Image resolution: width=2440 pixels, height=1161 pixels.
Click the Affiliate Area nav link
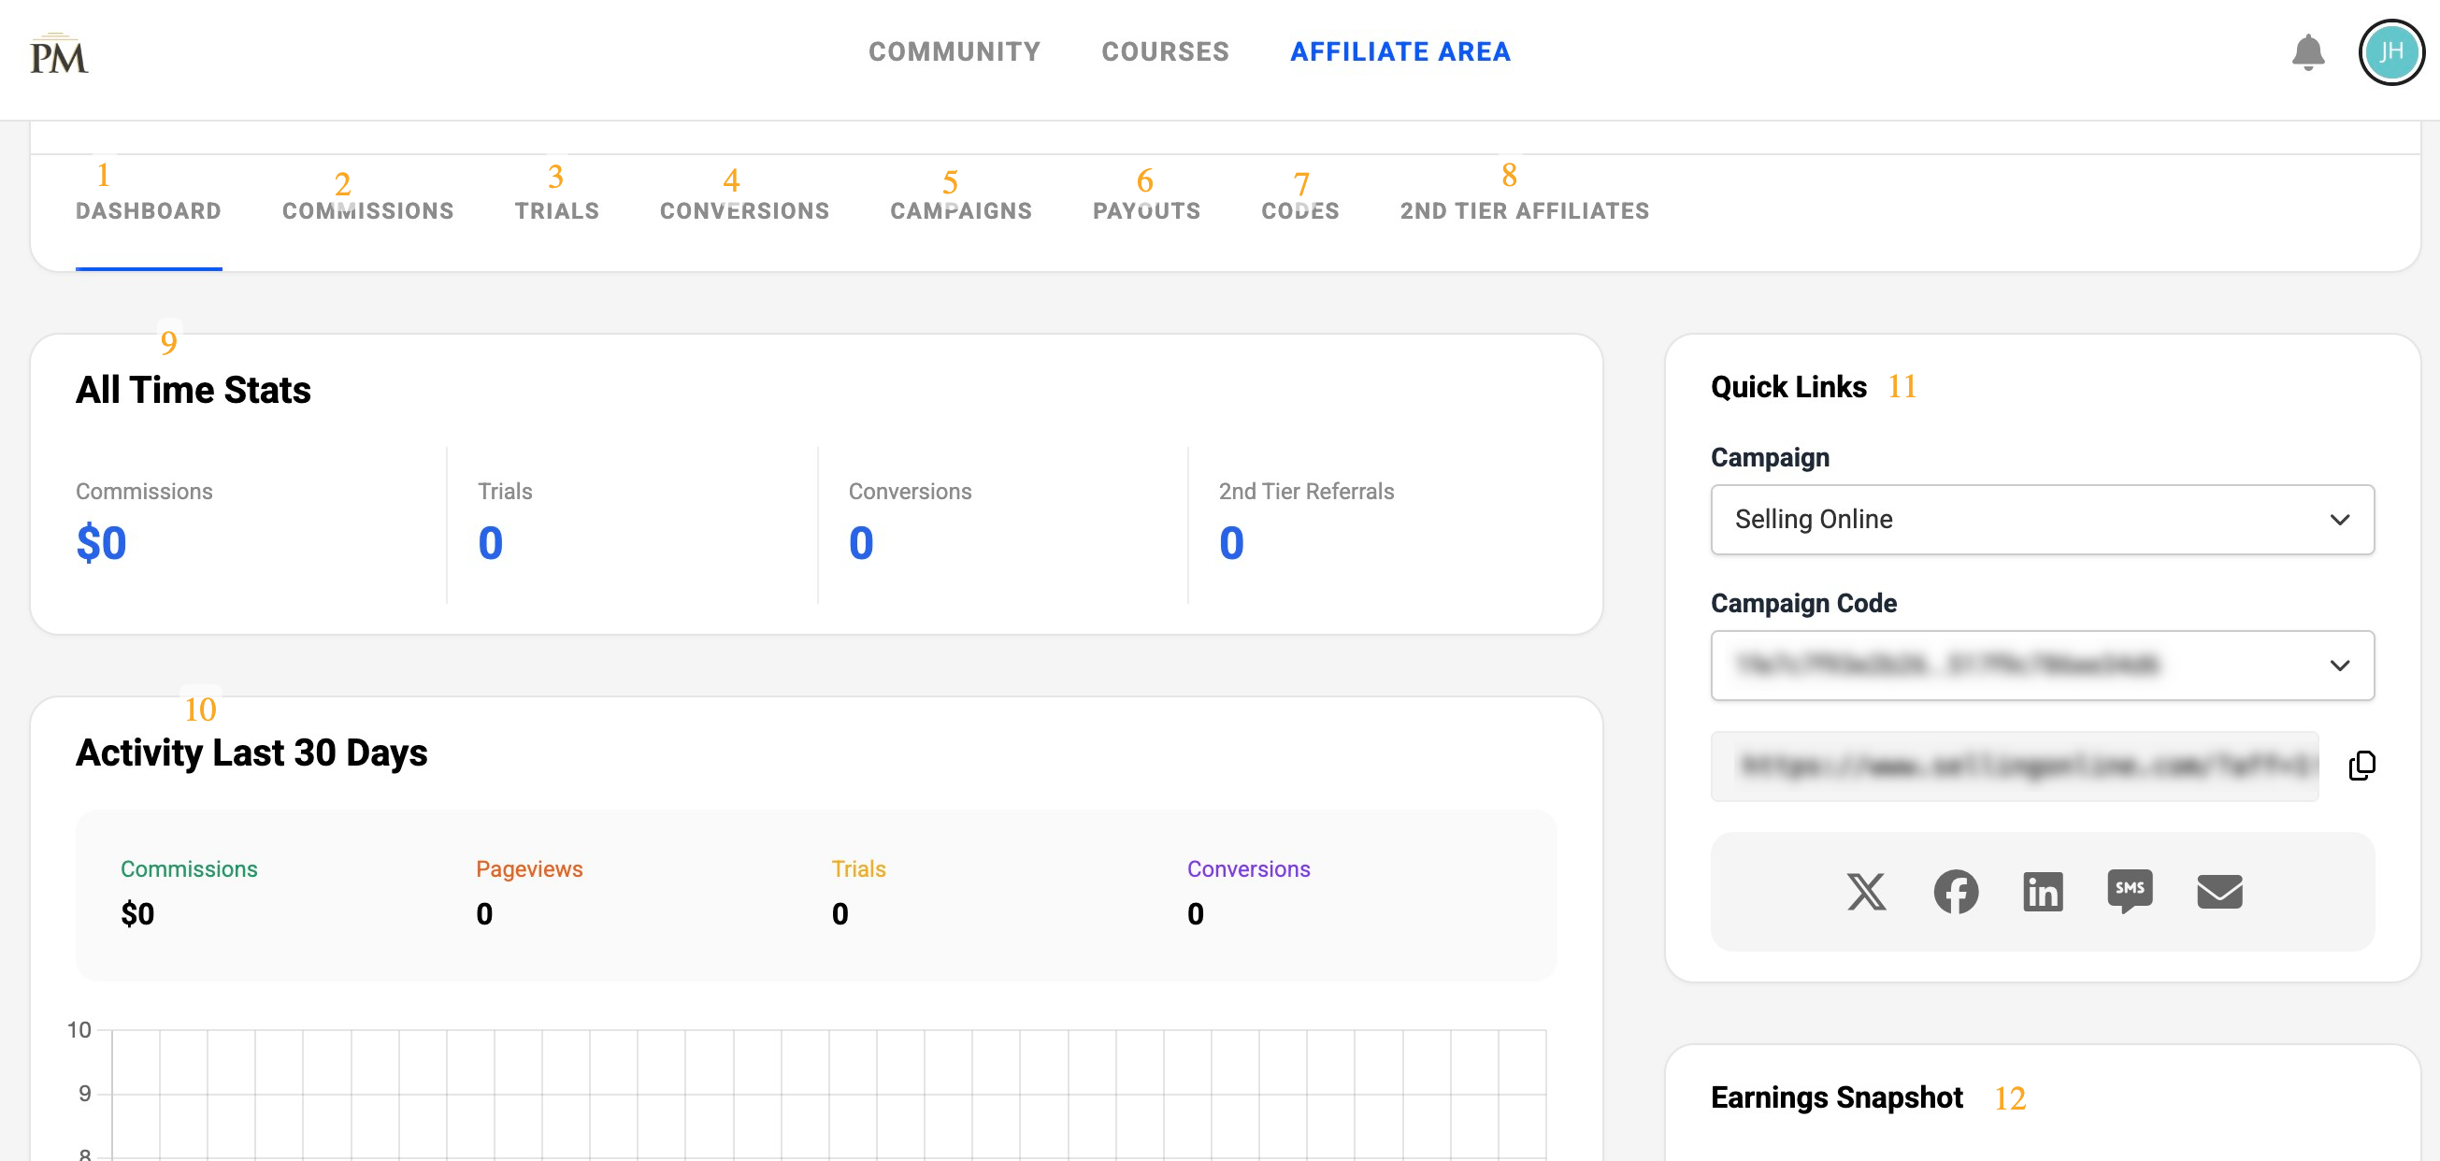[x=1400, y=51]
